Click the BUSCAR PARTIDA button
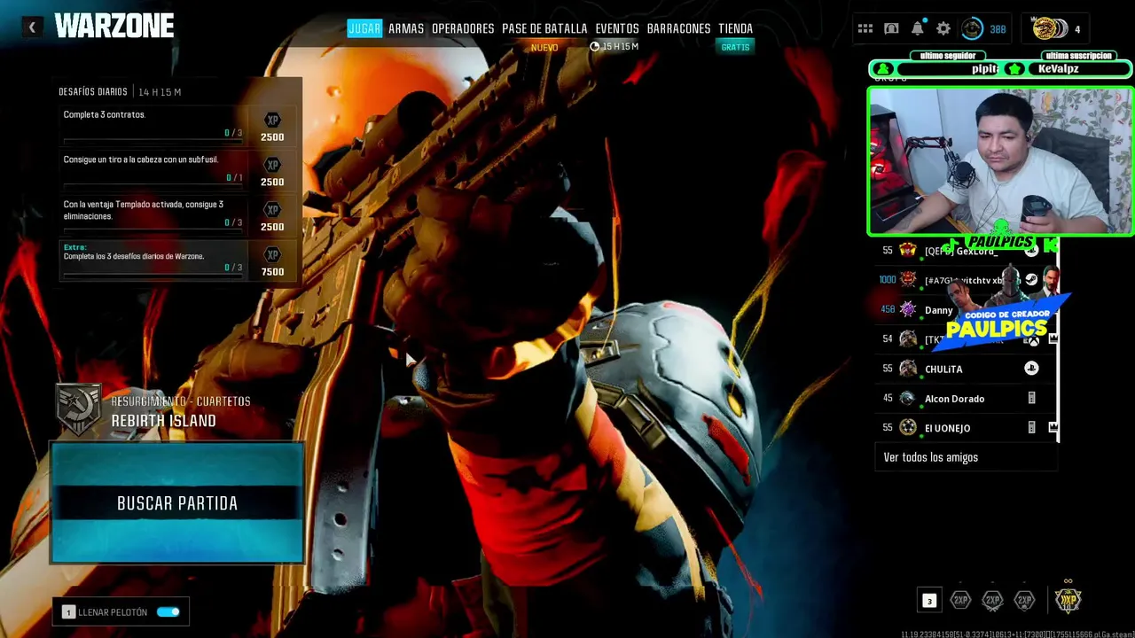 click(177, 502)
